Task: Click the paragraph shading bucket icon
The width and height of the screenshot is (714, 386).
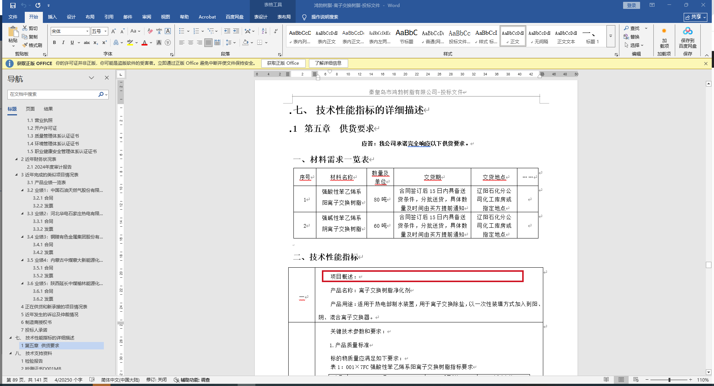Action: coord(245,43)
